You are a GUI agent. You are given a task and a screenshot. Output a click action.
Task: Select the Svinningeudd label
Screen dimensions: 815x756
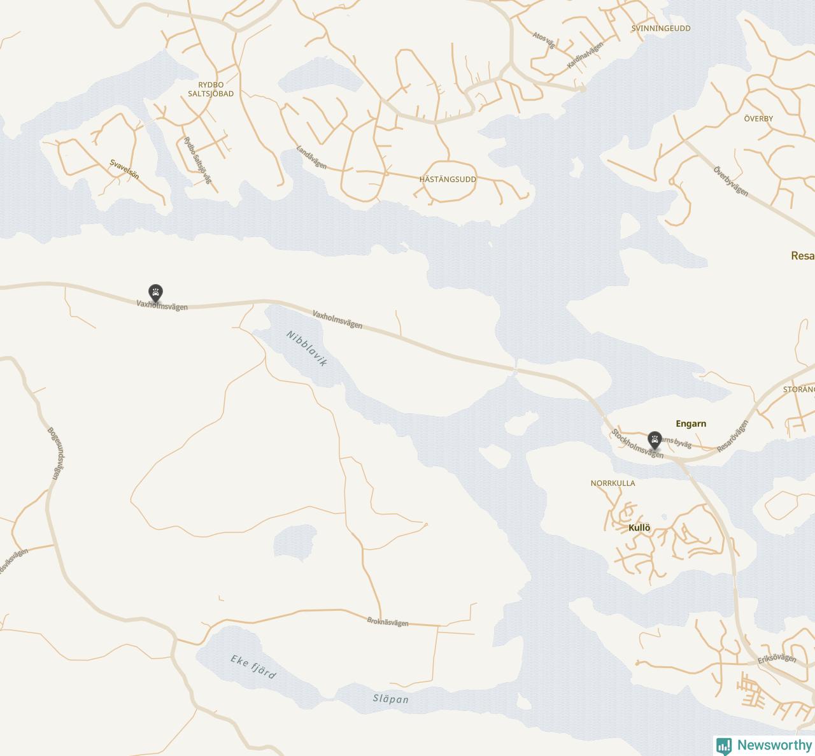pyautogui.click(x=661, y=29)
